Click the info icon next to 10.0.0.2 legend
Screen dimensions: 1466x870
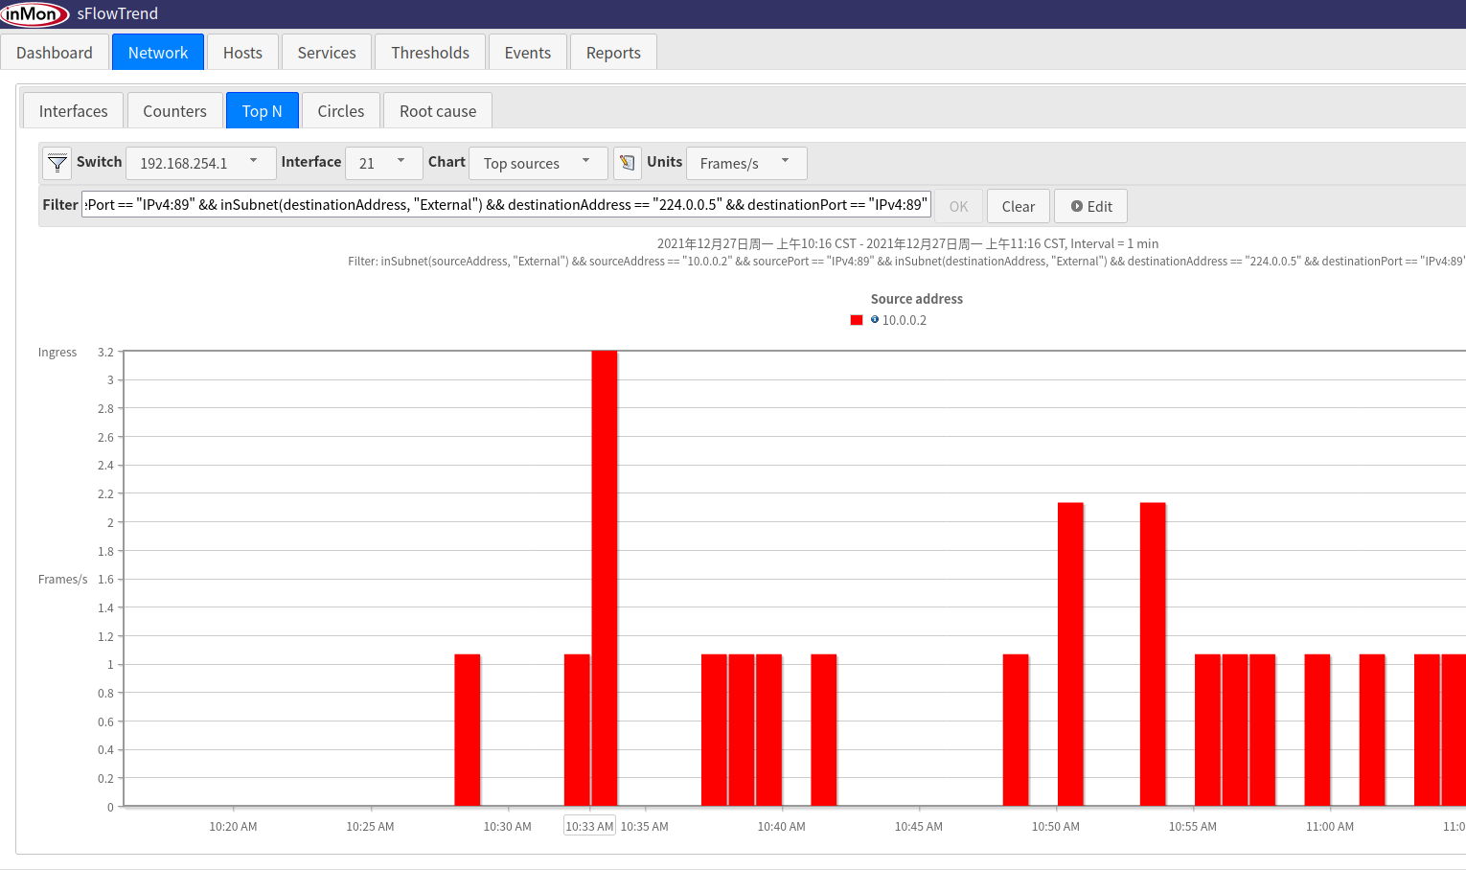875,320
